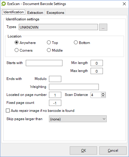Switch to the Extraction tab

[x=35, y=12]
